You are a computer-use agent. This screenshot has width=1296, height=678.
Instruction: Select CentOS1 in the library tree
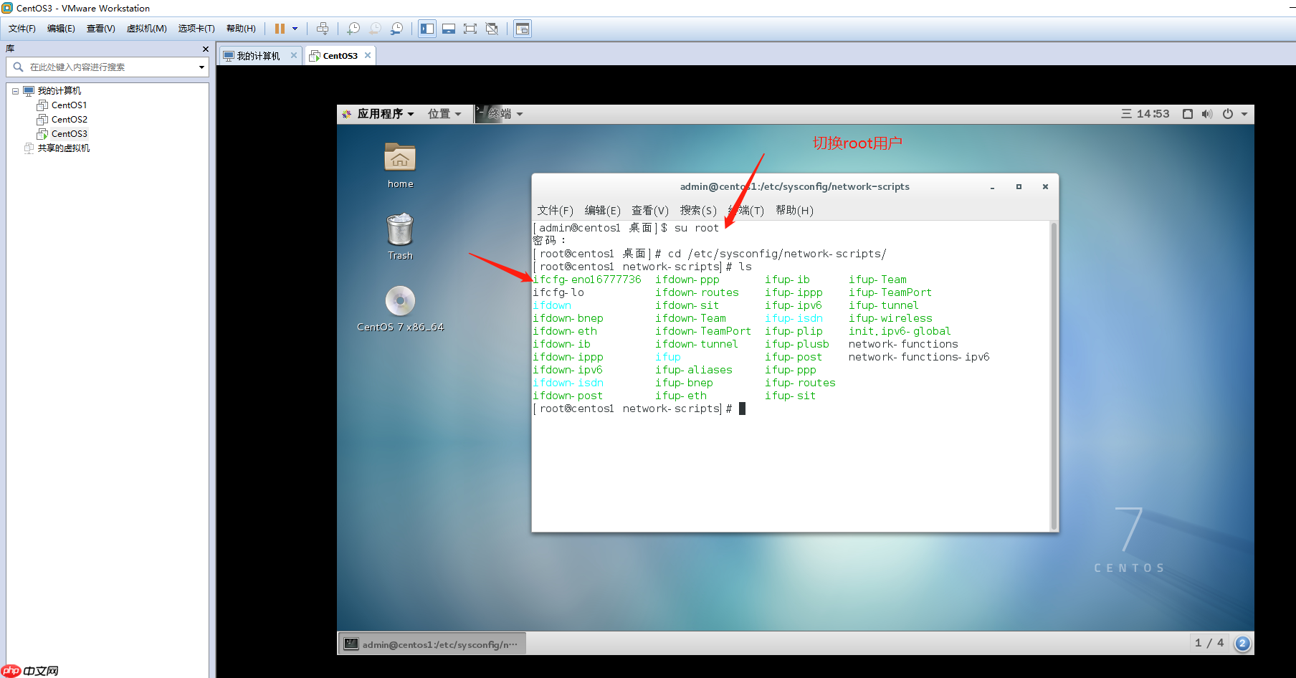click(x=69, y=105)
